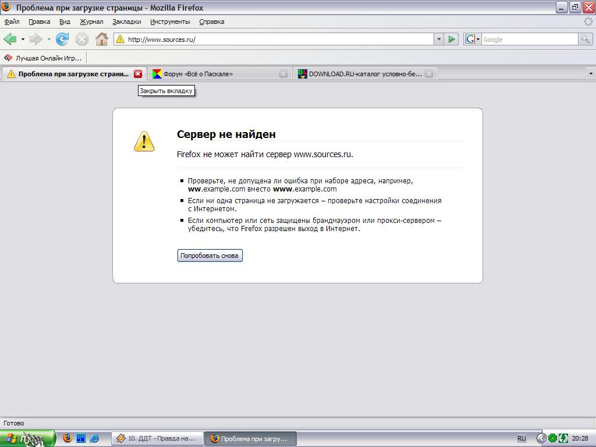
Task: Go to the Home page
Action: [102, 39]
